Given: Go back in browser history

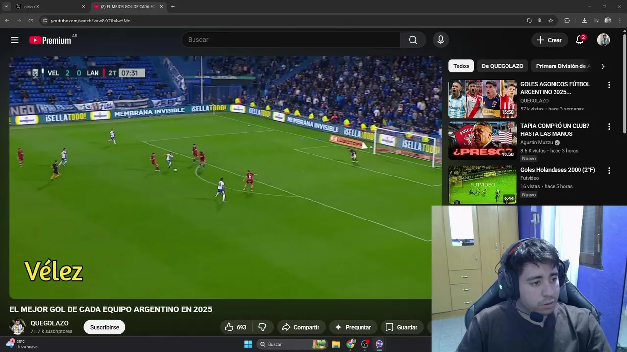Looking at the screenshot, I should coord(7,21).
